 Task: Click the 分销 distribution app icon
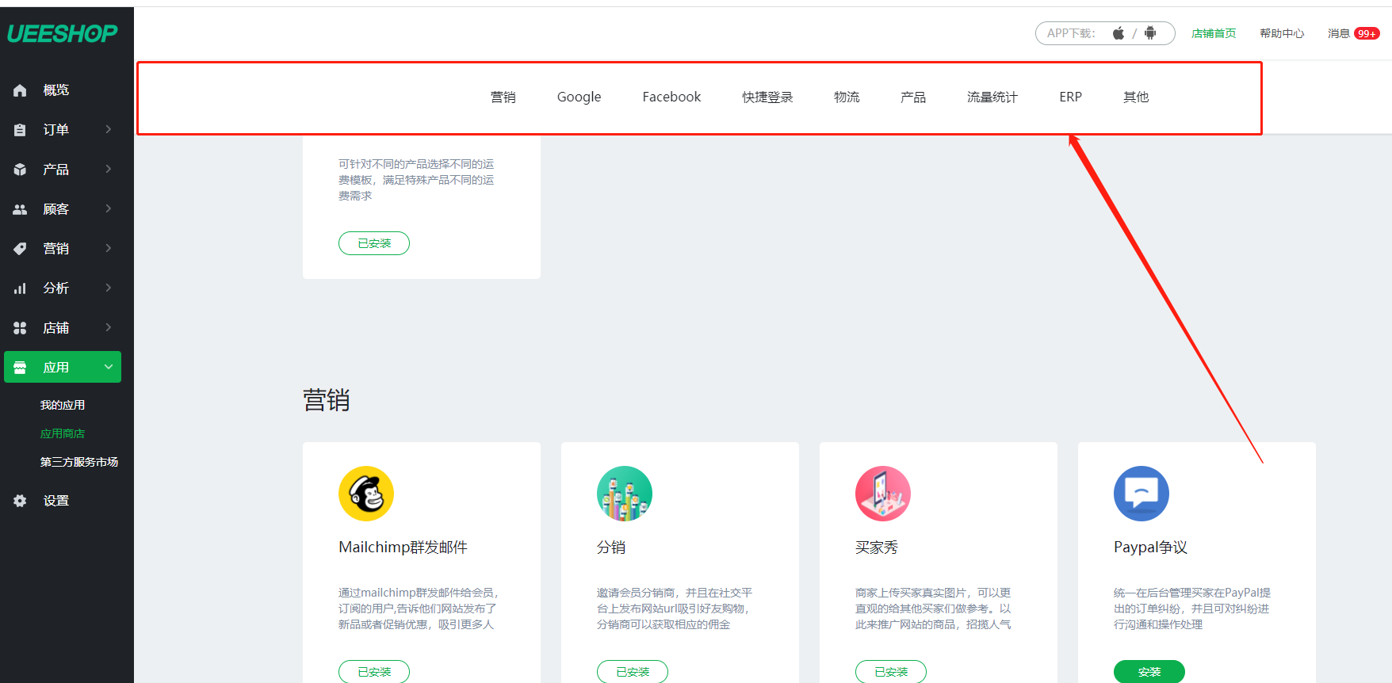tap(624, 494)
